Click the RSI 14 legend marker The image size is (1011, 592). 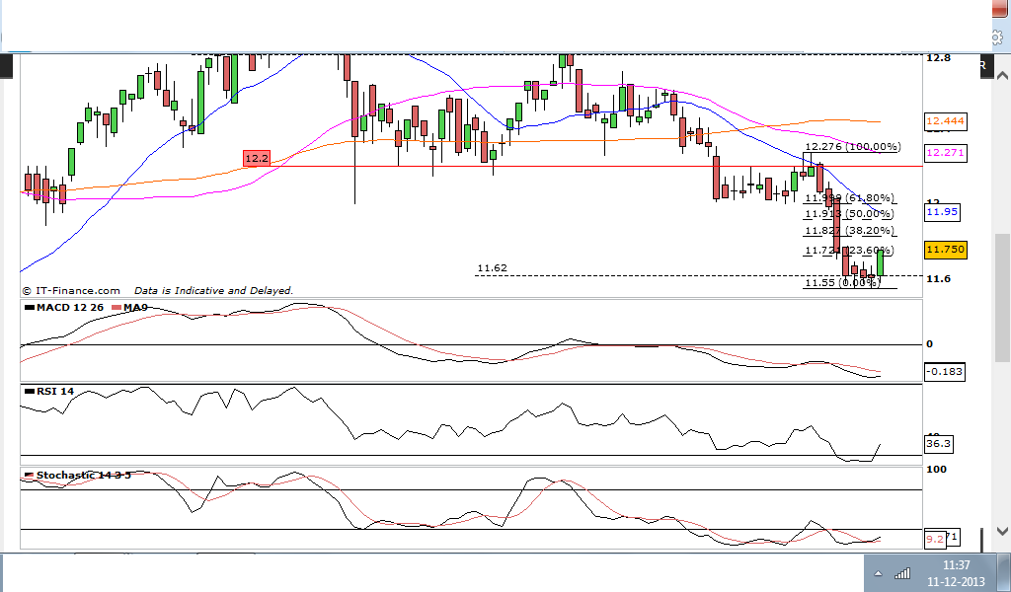click(x=29, y=391)
